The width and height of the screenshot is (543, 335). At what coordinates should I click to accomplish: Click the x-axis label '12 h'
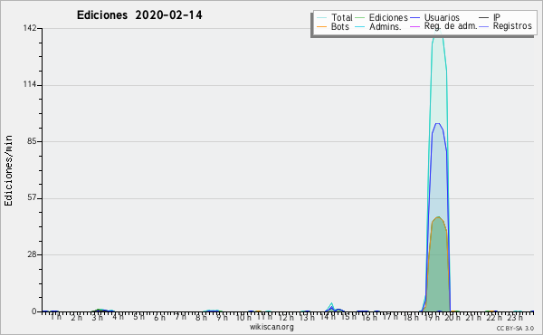286,317
